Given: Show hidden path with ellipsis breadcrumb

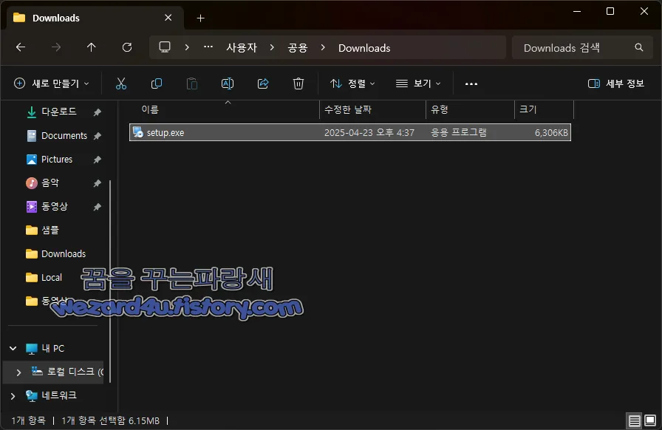Looking at the screenshot, I should point(208,47).
